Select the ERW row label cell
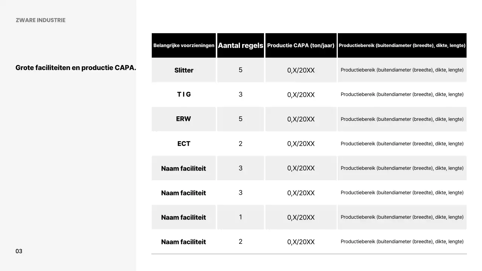Viewport: 482px width, 271px height. tap(184, 119)
